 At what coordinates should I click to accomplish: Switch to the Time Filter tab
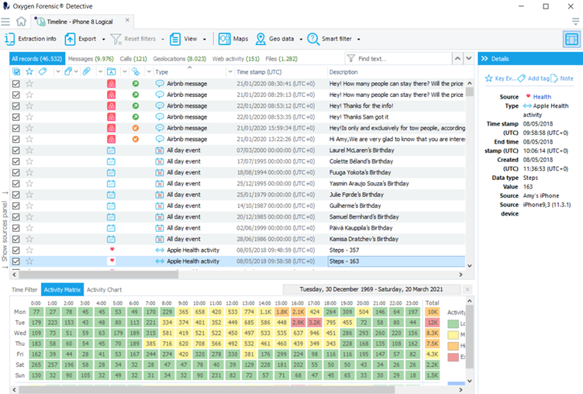pos(25,289)
